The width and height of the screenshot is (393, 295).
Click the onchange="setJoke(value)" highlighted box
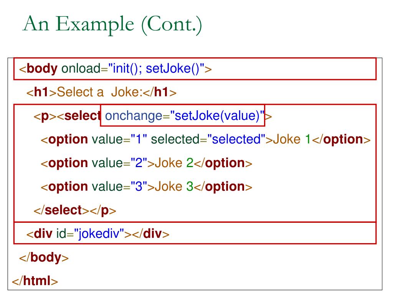coord(182,115)
